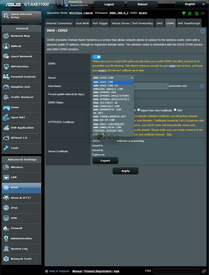Choose WWW.NO-IP.COM from server list
209x275 pixels.
click(x=113, y=120)
